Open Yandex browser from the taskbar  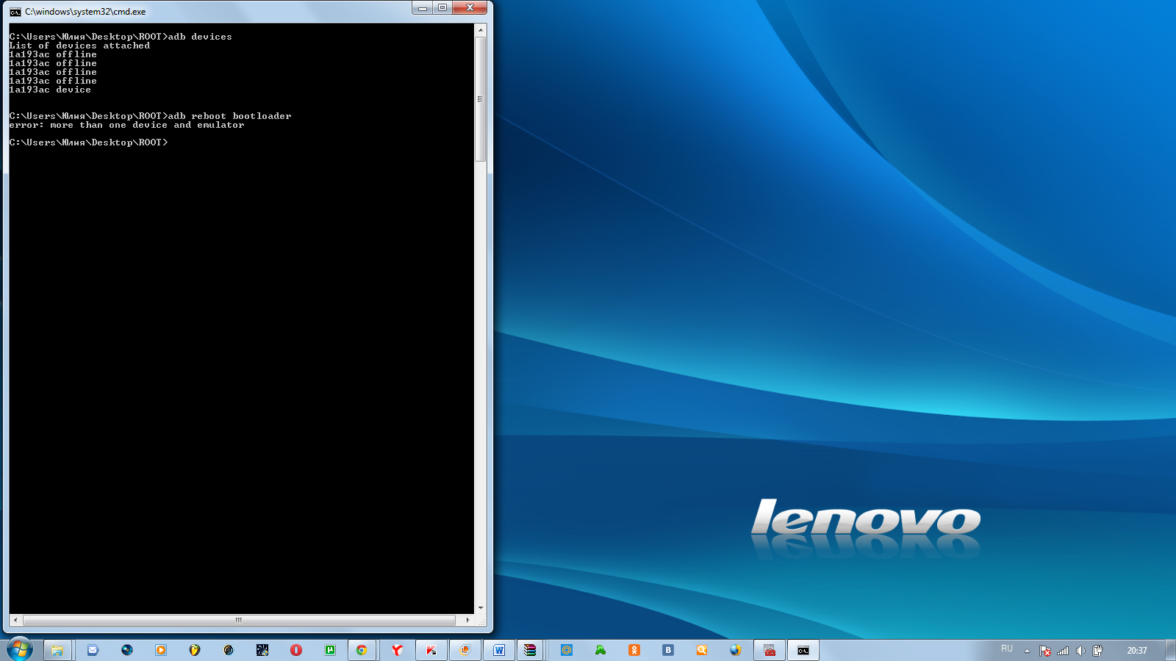tap(397, 650)
